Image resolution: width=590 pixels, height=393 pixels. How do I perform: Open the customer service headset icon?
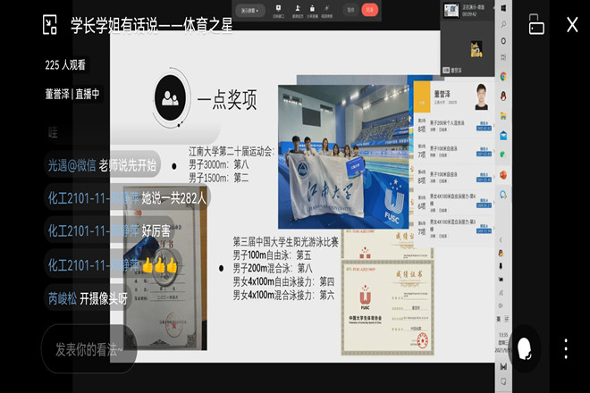(x=525, y=347)
